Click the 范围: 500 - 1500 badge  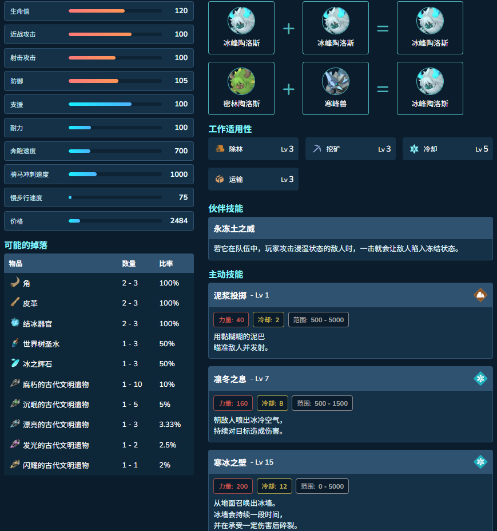pyautogui.click(x=323, y=403)
